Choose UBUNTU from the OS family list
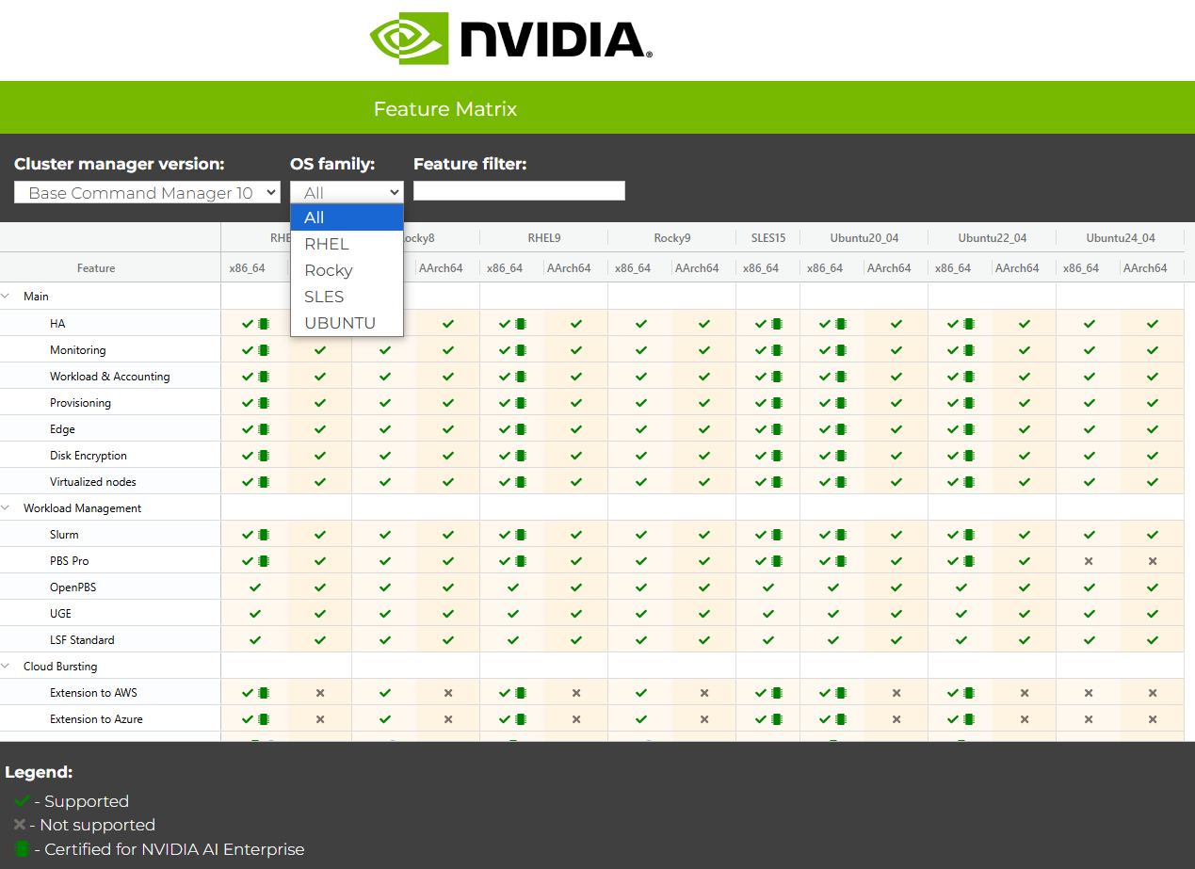This screenshot has height=869, width=1195. [x=347, y=323]
